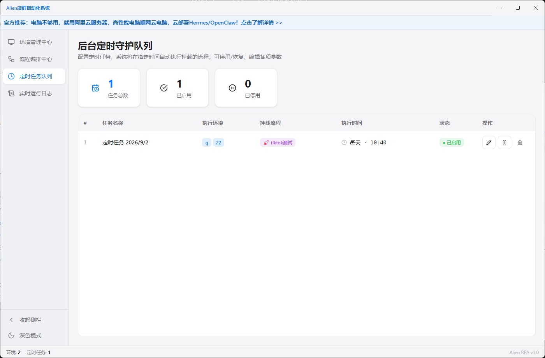Collapse the sidebar with 收起侧栏
Viewport: 545px width, 358px height.
coord(34,320)
